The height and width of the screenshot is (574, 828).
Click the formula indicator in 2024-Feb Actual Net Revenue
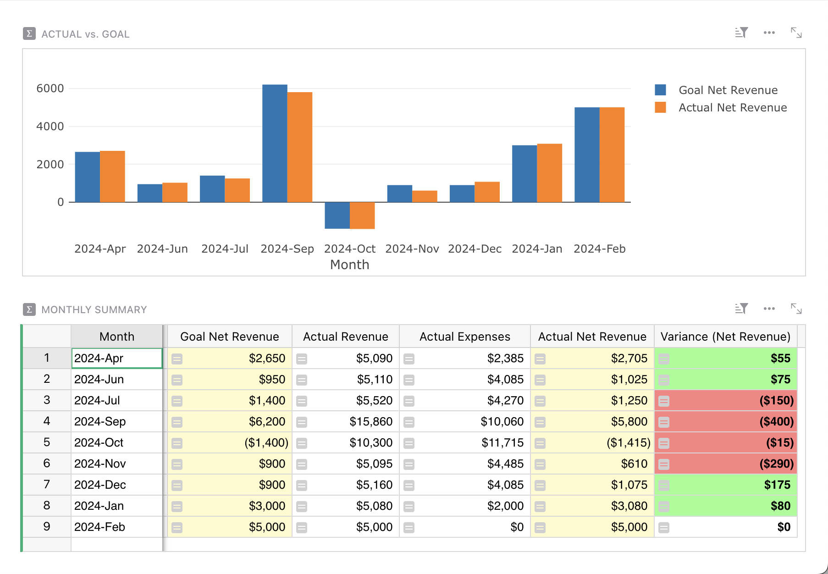(x=540, y=527)
